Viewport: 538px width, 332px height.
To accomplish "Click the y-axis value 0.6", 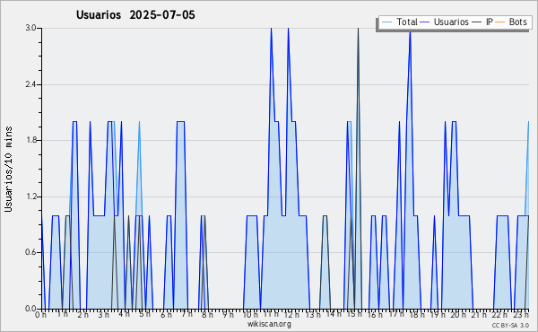I will coord(30,253).
